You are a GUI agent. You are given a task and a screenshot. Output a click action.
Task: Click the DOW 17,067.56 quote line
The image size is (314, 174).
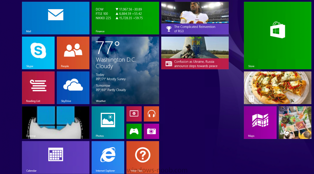coord(119,9)
